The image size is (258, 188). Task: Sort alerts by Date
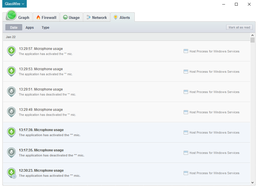(x=14, y=27)
